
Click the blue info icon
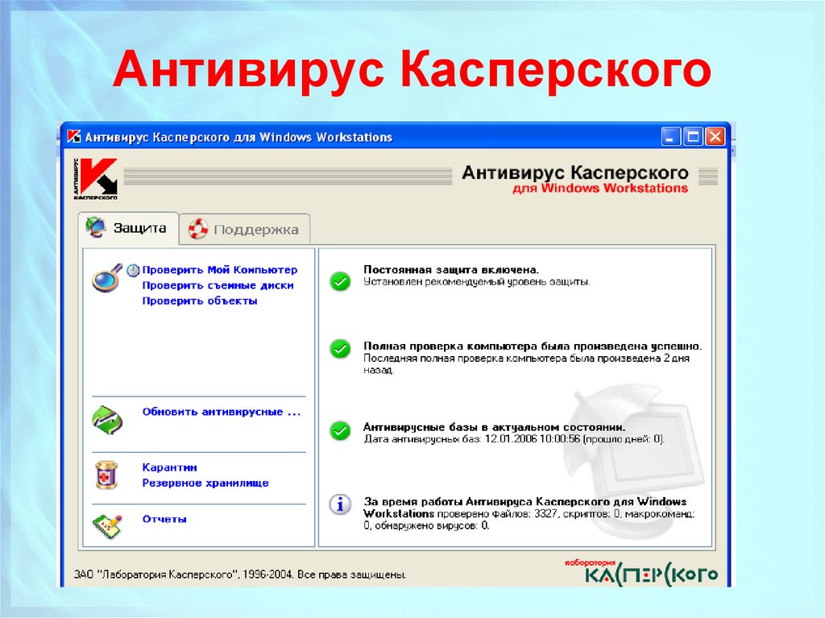340,504
